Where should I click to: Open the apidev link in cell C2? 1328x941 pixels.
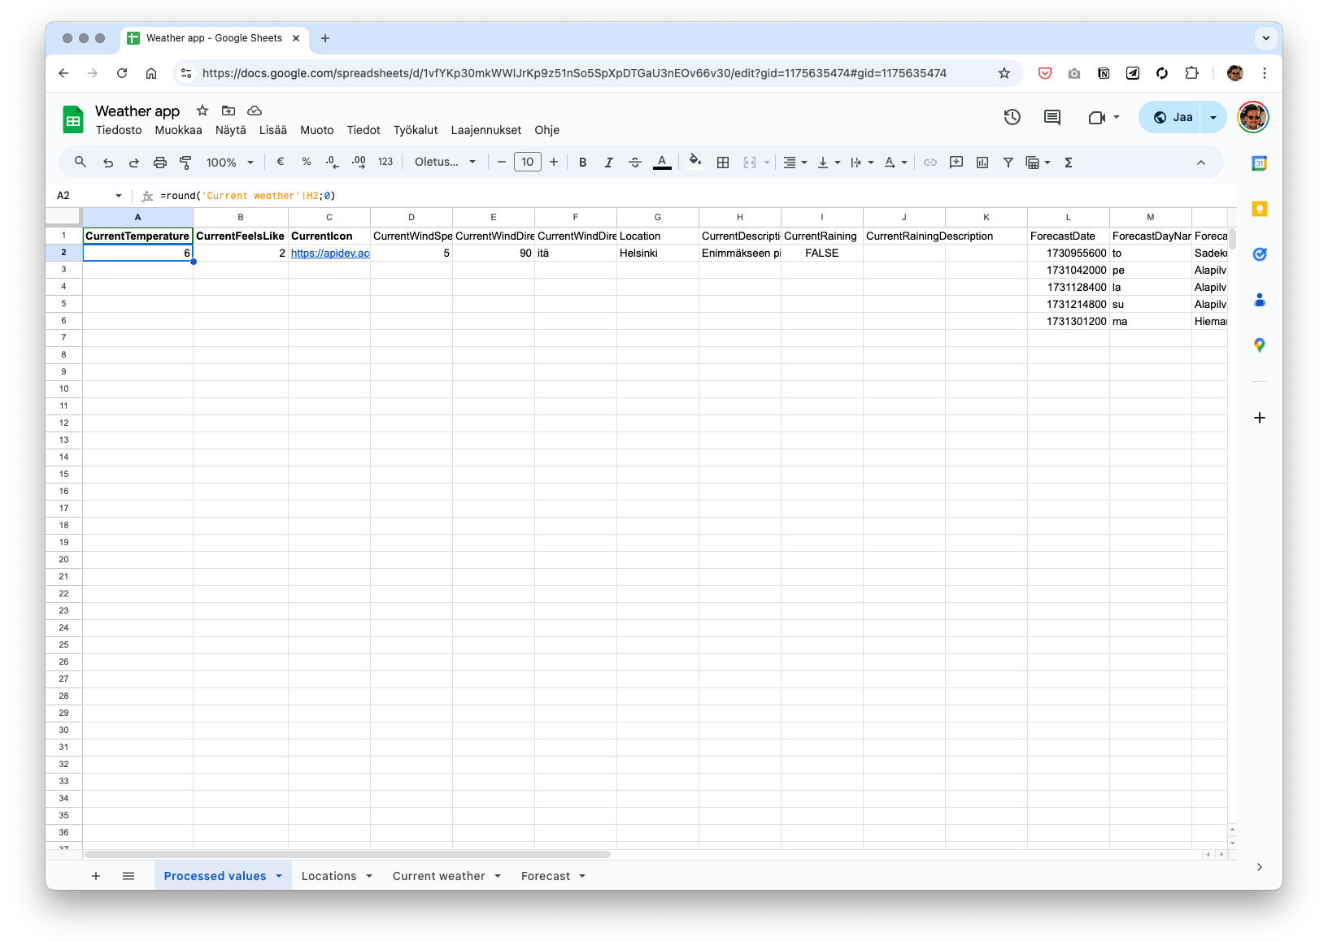coord(329,254)
